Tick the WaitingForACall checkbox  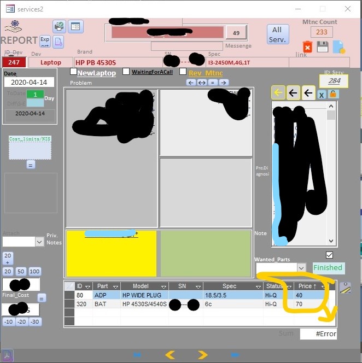click(x=126, y=72)
